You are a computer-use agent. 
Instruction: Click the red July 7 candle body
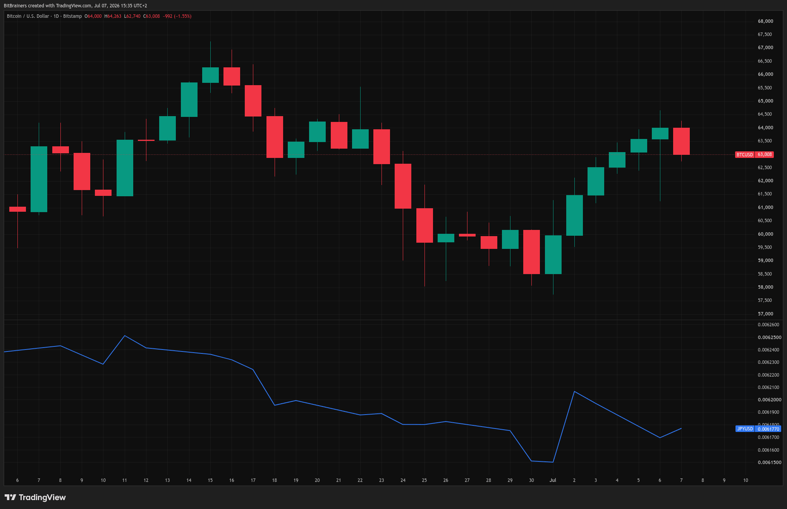point(681,141)
